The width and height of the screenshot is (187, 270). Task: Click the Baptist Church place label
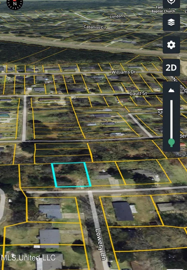click(x=163, y=11)
